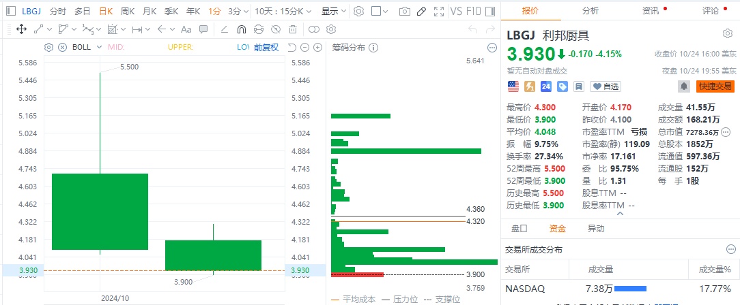Select the 资金 tab
740x305 pixels.
tap(557, 229)
